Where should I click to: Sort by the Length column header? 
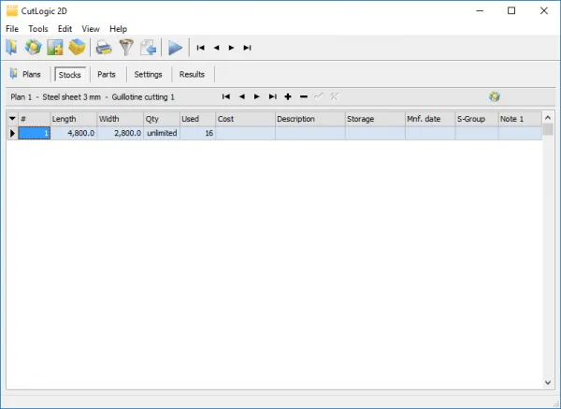(x=73, y=119)
